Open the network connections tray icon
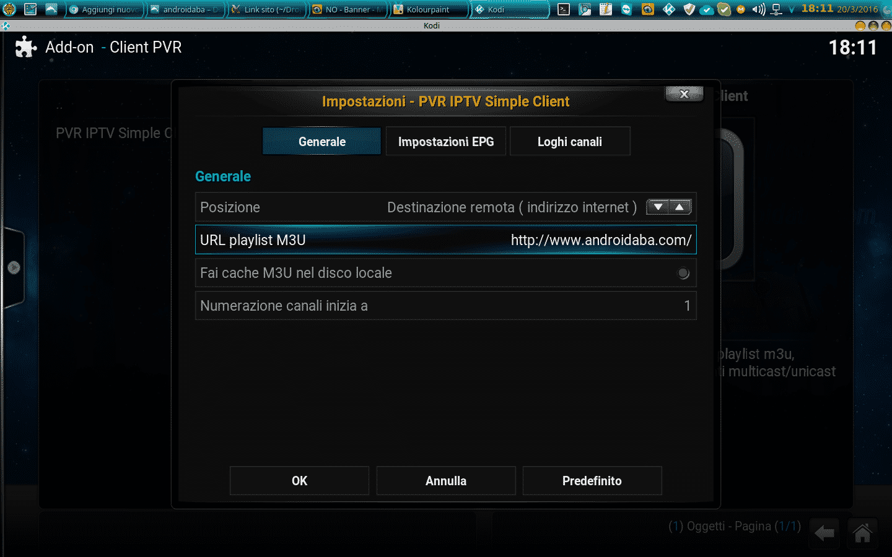The image size is (892, 557). (x=776, y=10)
